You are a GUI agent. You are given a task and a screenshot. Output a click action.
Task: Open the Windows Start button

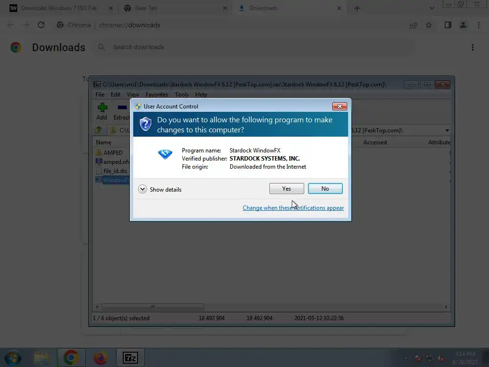[x=13, y=357]
